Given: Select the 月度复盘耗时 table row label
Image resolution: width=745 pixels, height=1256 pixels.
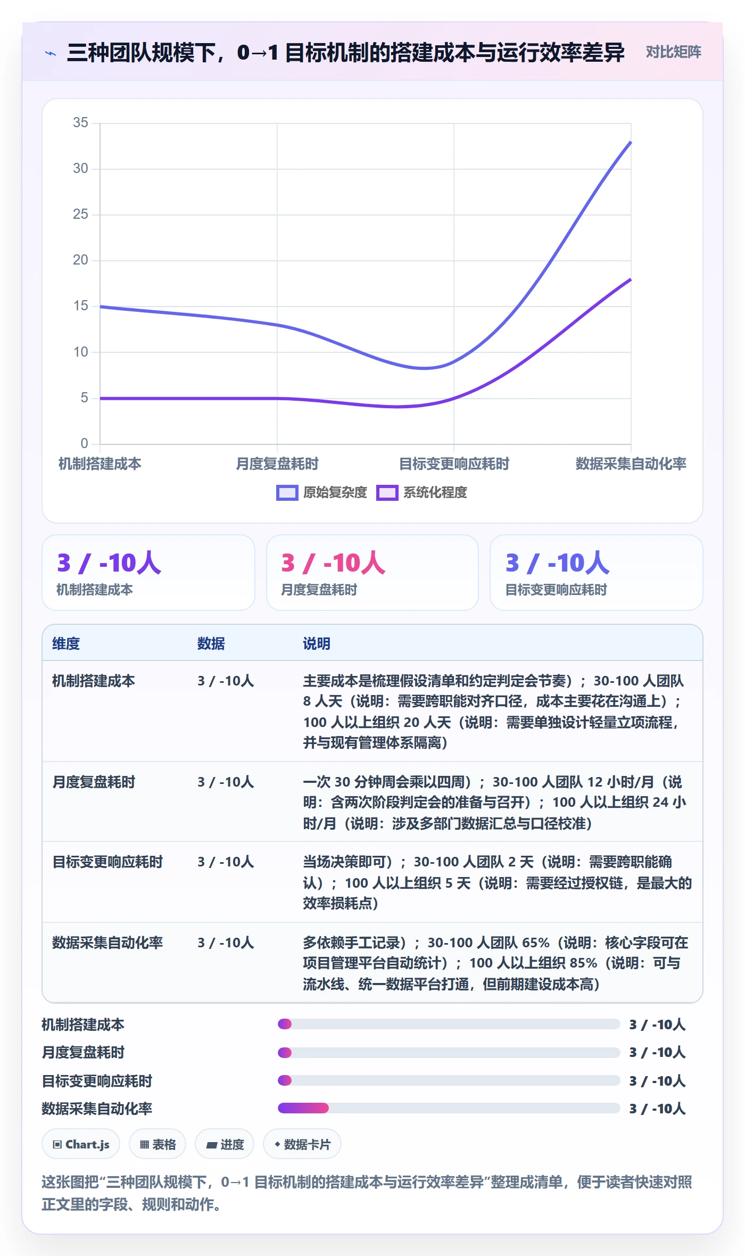Looking at the screenshot, I should (x=94, y=782).
